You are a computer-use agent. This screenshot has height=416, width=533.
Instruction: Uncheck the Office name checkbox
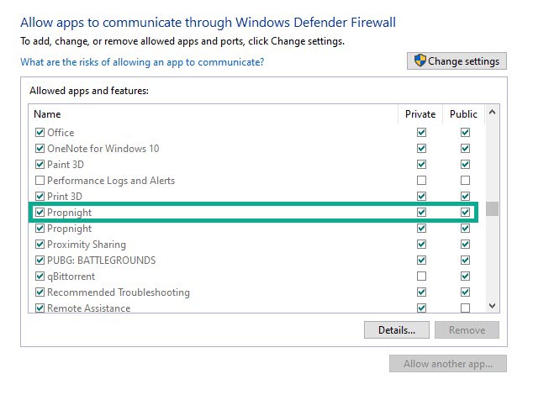40,132
